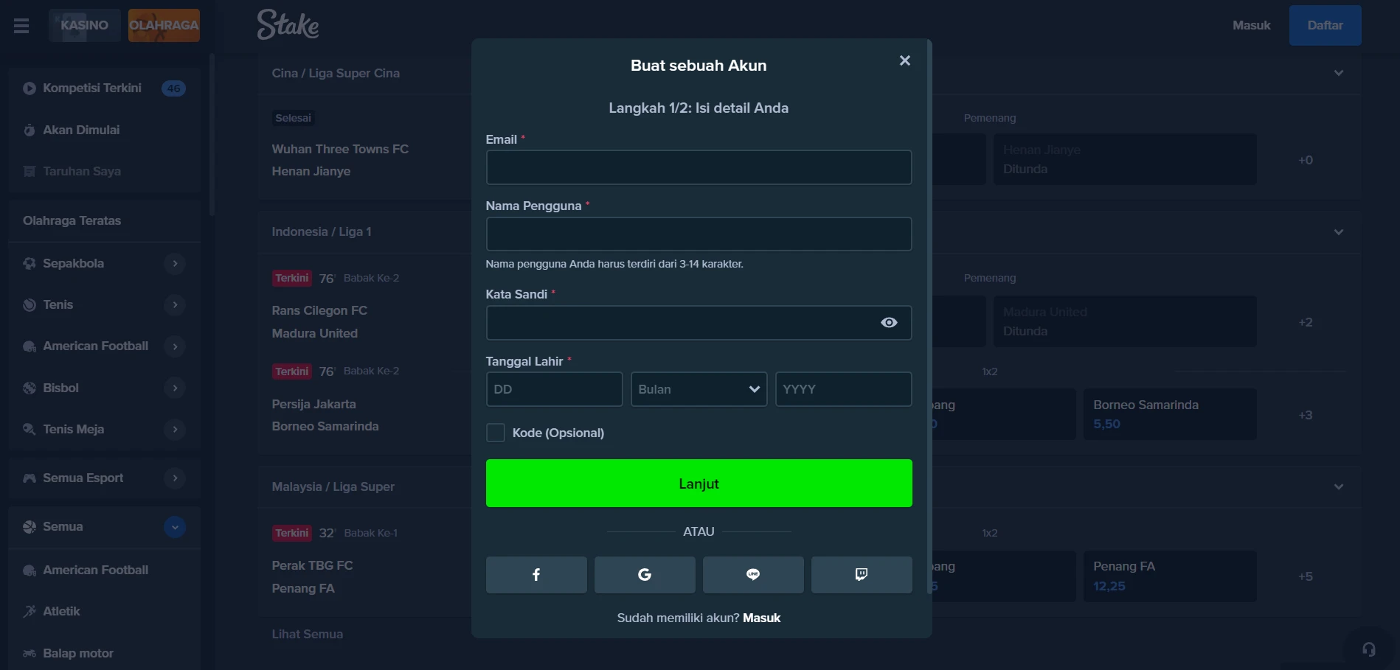Image resolution: width=1400 pixels, height=670 pixels.
Task: Click the DD day input field
Action: [554, 389]
